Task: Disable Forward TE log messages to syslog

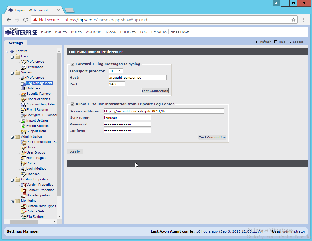Action: (x=72, y=64)
